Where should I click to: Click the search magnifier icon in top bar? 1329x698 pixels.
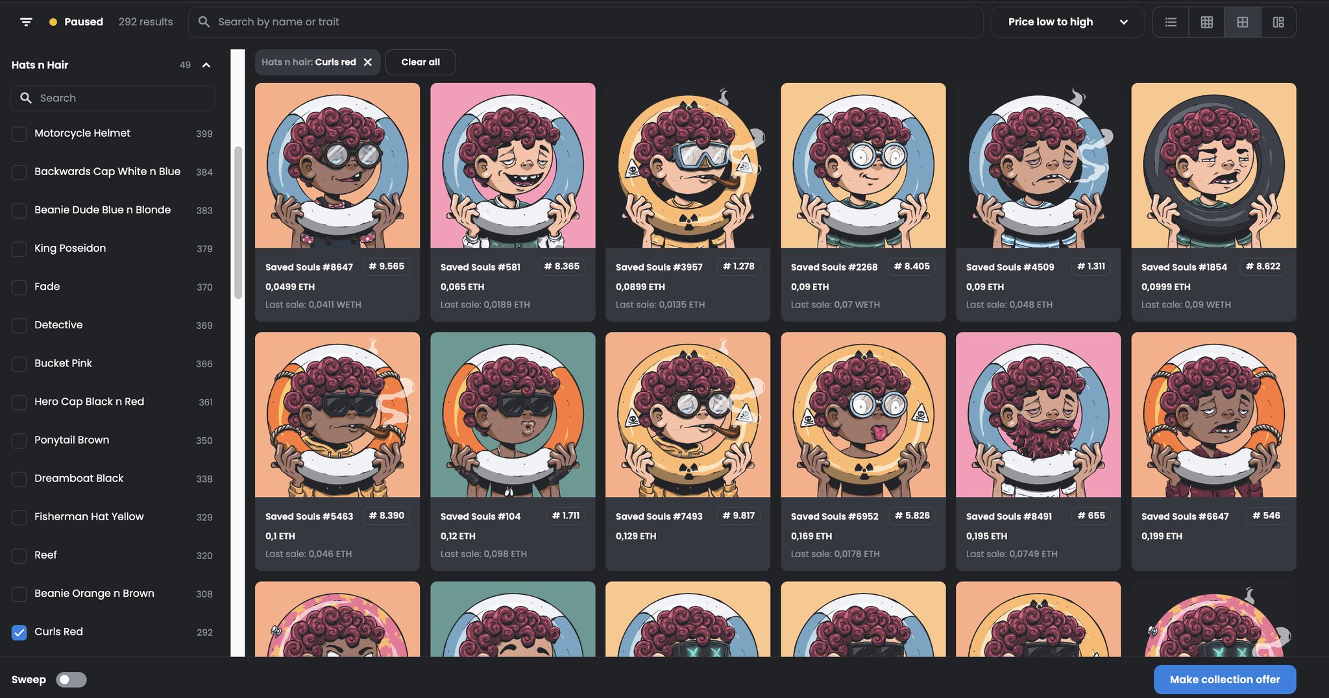click(x=204, y=22)
